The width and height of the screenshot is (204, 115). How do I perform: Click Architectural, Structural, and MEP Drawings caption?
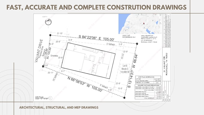pos(59,107)
